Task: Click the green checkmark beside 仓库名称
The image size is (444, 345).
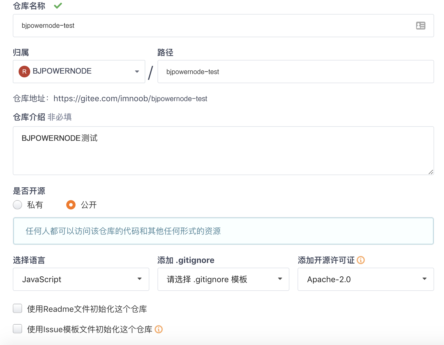Action: 58,6
